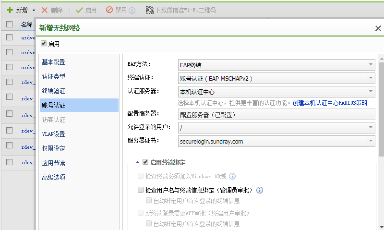Click the red X 删除 icon
The width and height of the screenshot is (384, 230).
45,10
